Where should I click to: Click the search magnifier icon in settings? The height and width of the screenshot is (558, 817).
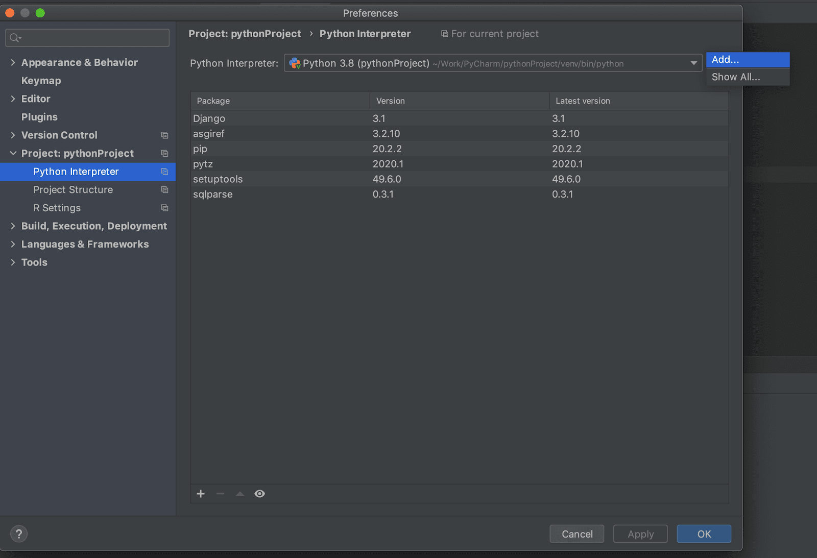[15, 38]
